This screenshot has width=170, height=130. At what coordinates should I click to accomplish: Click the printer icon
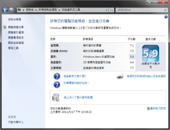[x=120, y=77]
